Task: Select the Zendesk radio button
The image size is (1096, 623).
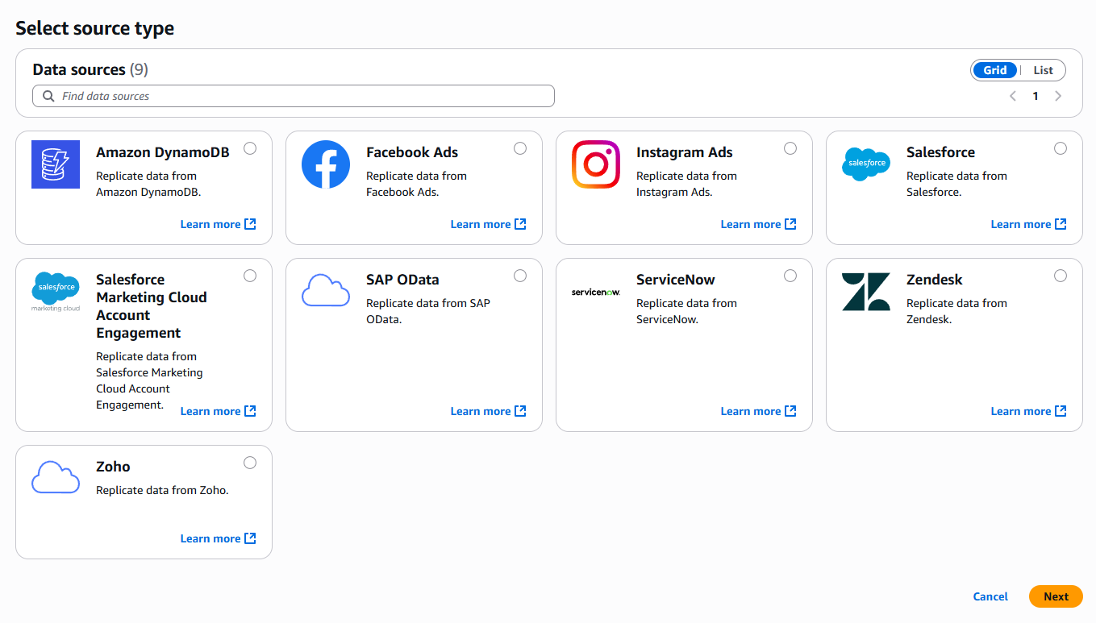Action: pyautogui.click(x=1061, y=276)
